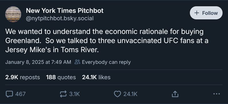Click the post text about buying Greenland
Screen dimensions: 228x104
[107, 40]
